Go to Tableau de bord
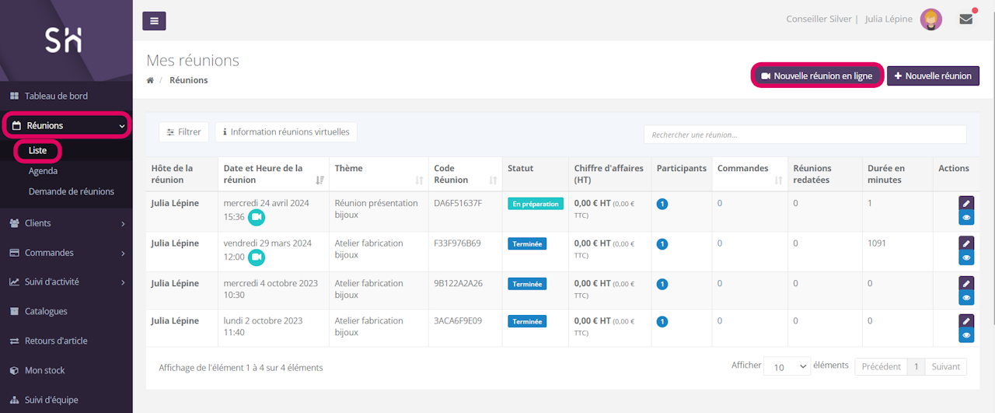This screenshot has width=995, height=413. click(x=56, y=96)
